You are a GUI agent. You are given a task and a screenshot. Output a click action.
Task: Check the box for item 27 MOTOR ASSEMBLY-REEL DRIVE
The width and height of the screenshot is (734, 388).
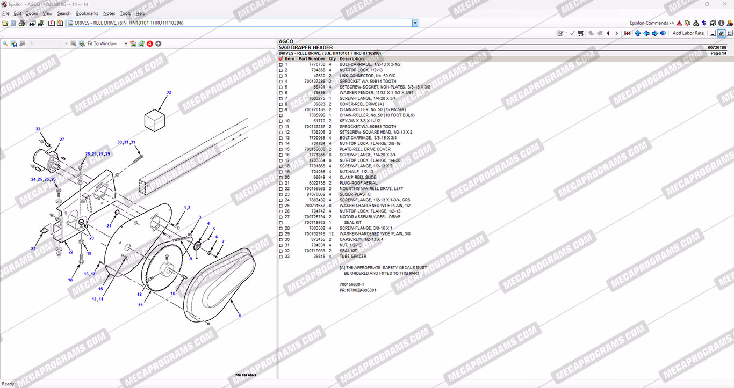(280, 217)
